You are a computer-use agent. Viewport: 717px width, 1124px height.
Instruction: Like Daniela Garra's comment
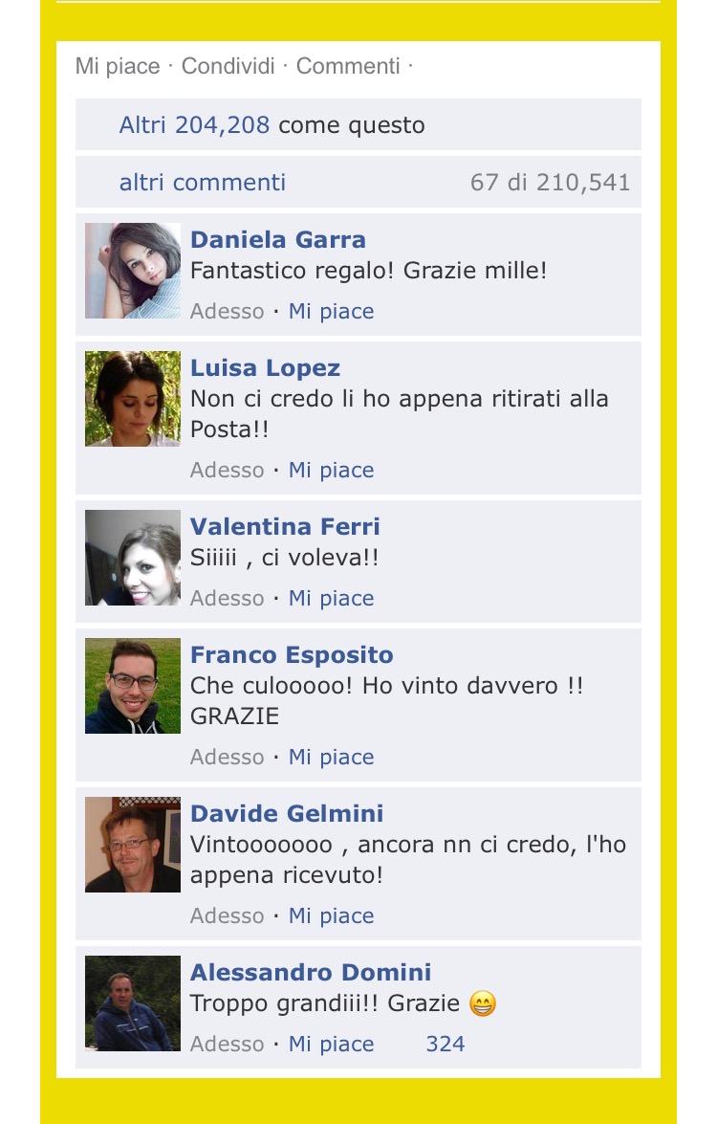point(331,311)
